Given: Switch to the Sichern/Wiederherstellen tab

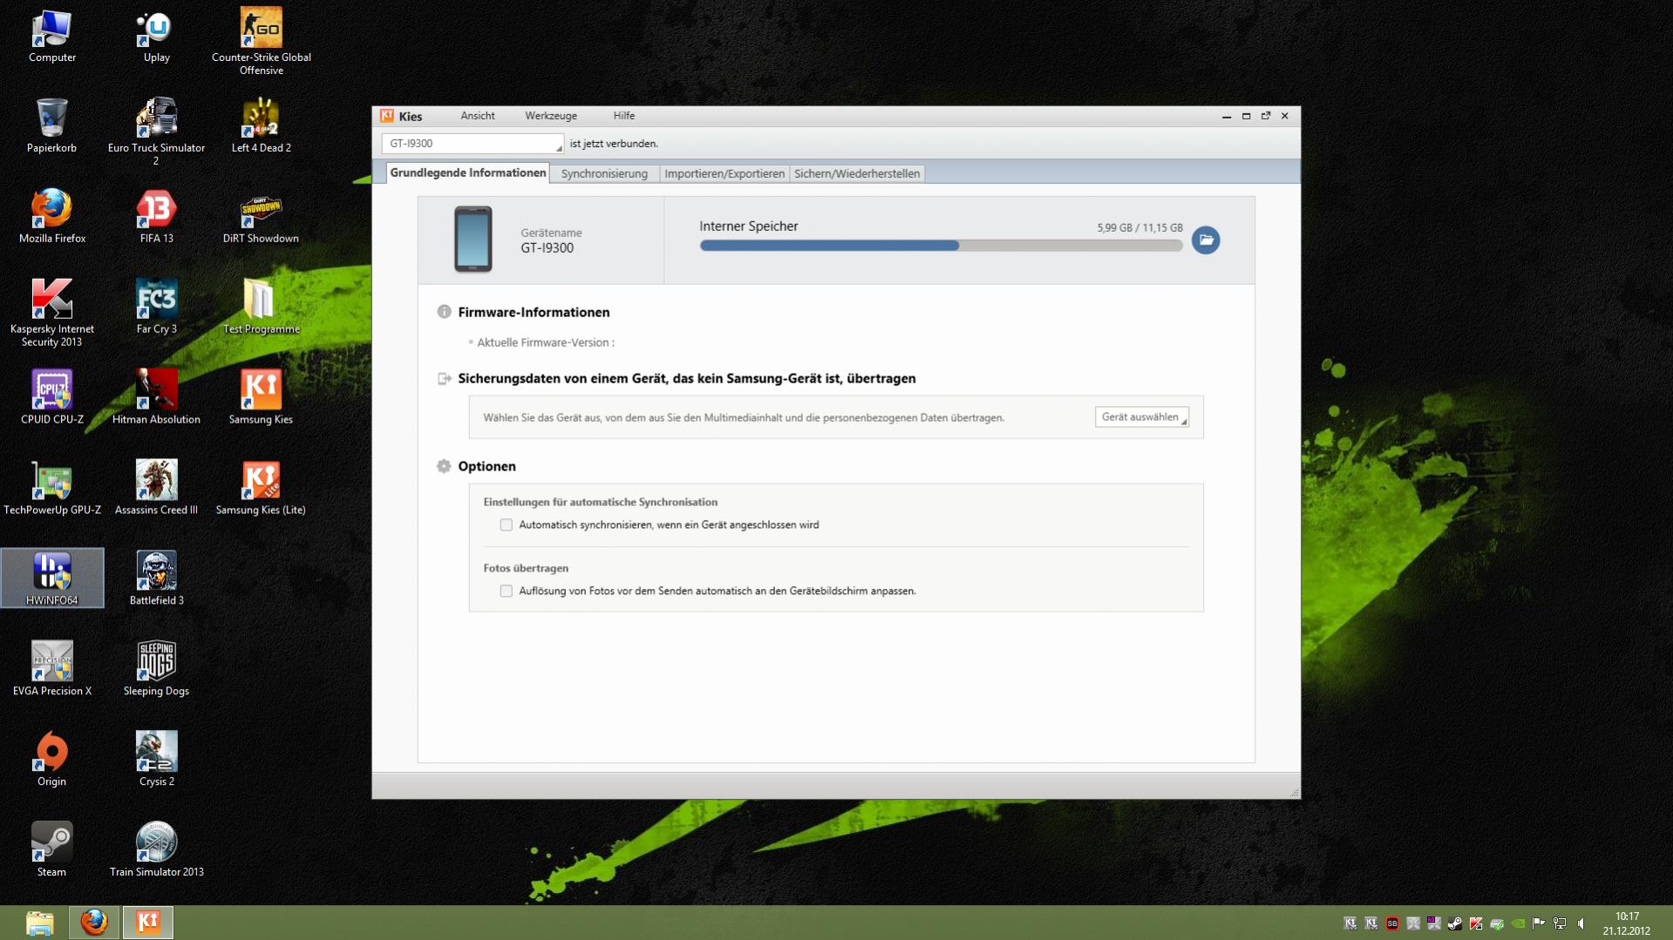Looking at the screenshot, I should [857, 173].
